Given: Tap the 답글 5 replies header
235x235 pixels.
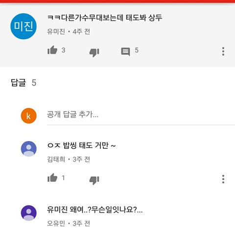Looking at the screenshot, I should (23, 83).
